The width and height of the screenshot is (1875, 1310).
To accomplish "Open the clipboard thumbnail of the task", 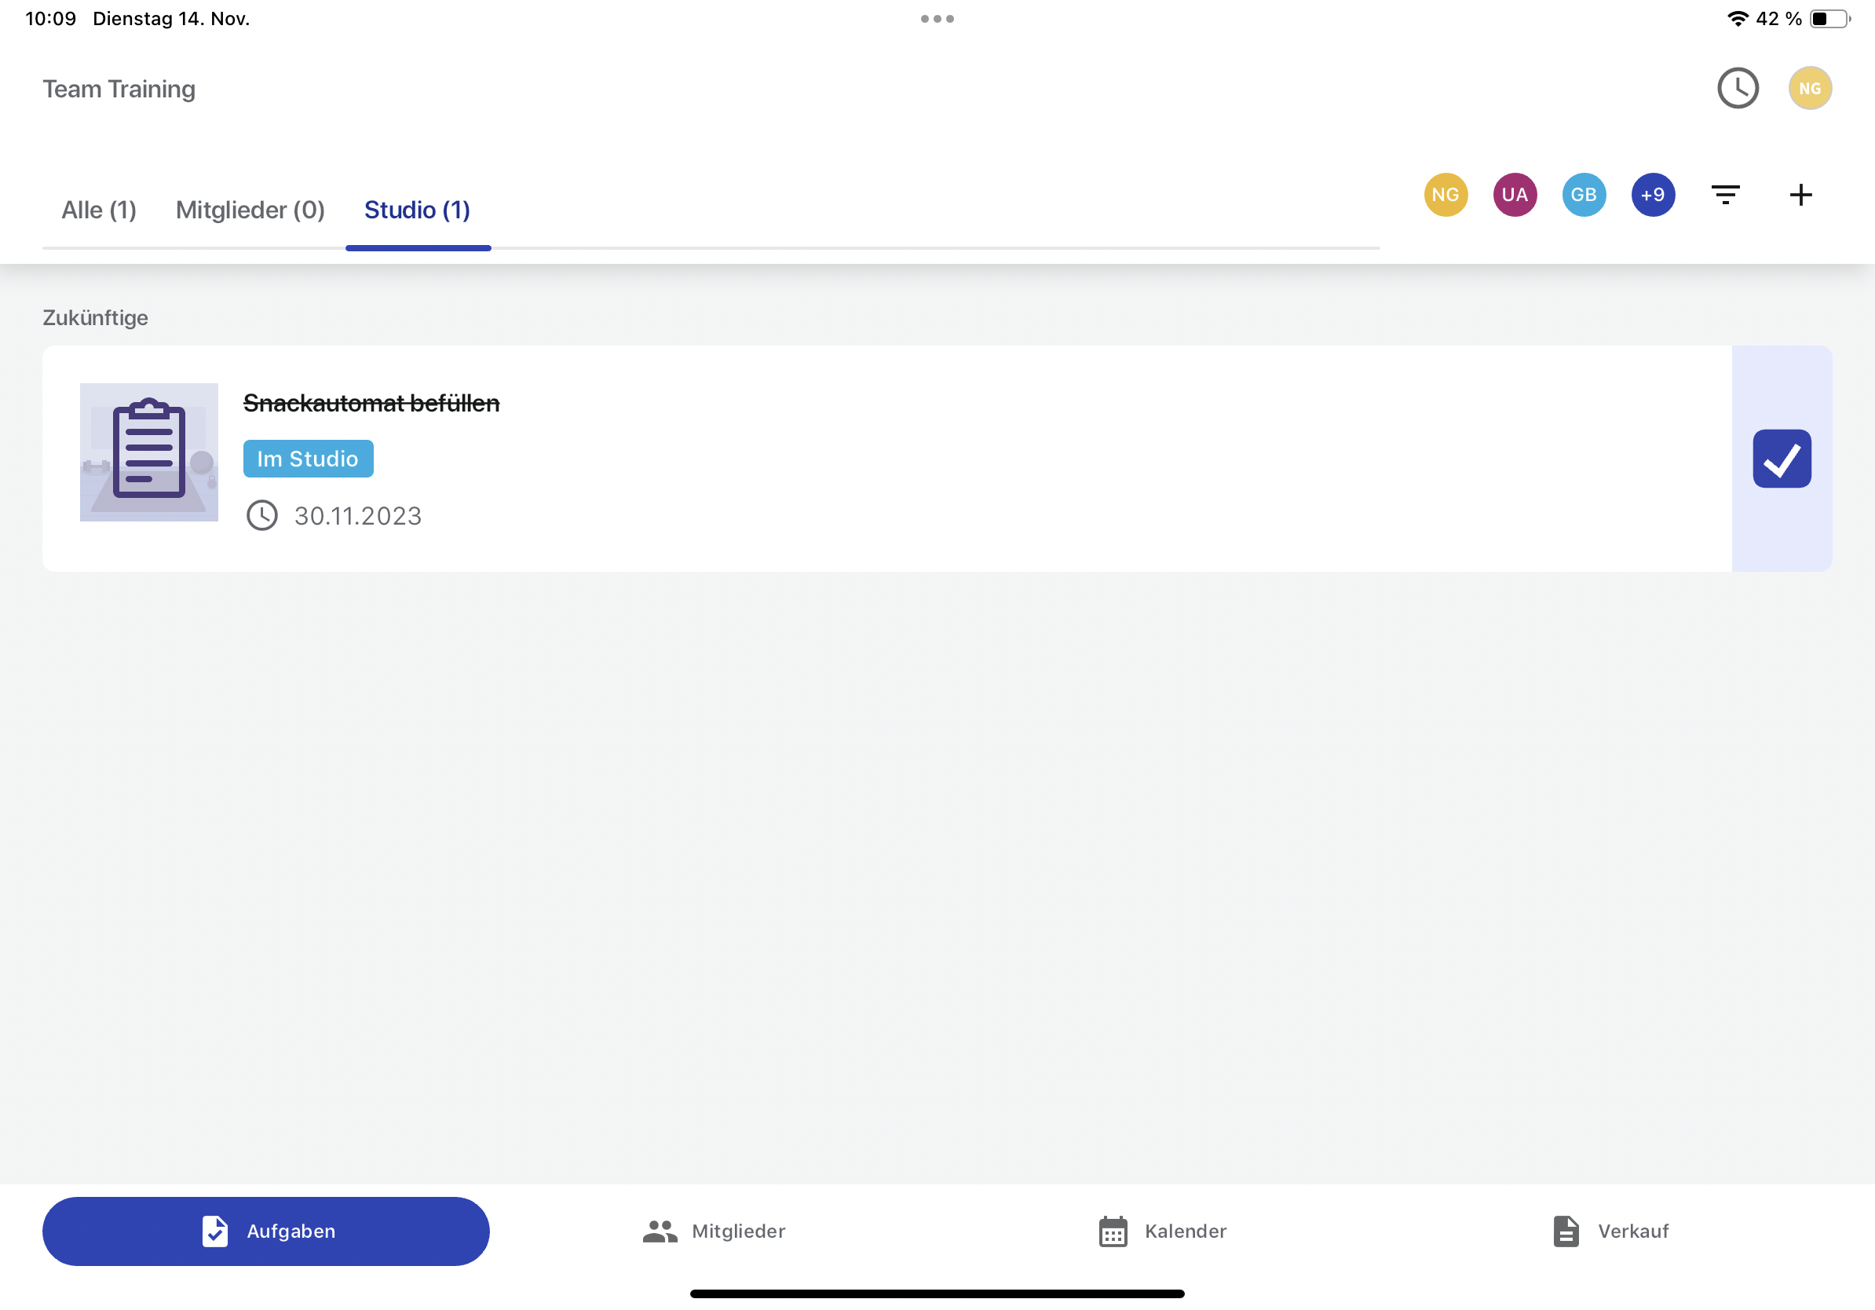I will [148, 452].
